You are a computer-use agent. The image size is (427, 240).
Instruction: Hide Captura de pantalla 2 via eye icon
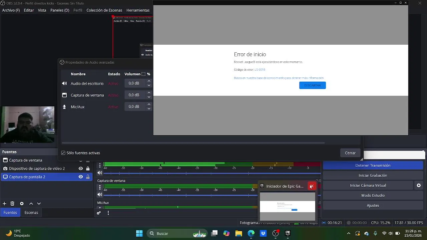[80, 177]
